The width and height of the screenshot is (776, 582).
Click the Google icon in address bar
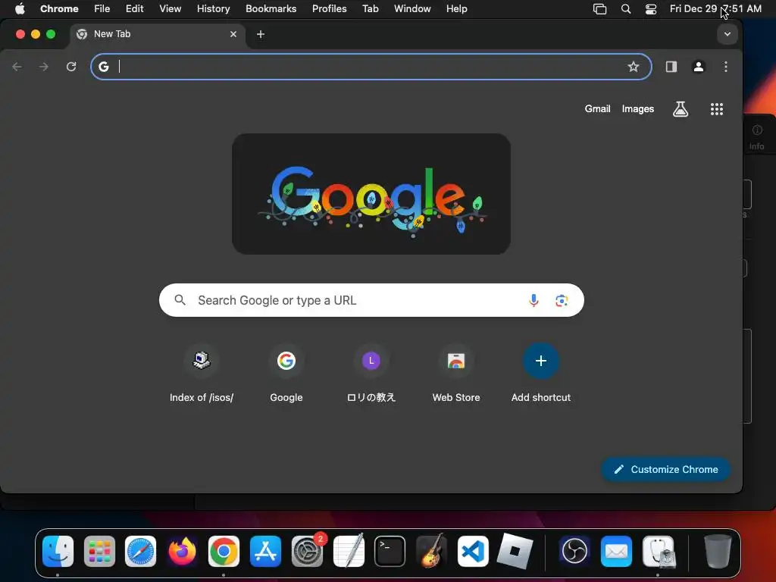[103, 67]
